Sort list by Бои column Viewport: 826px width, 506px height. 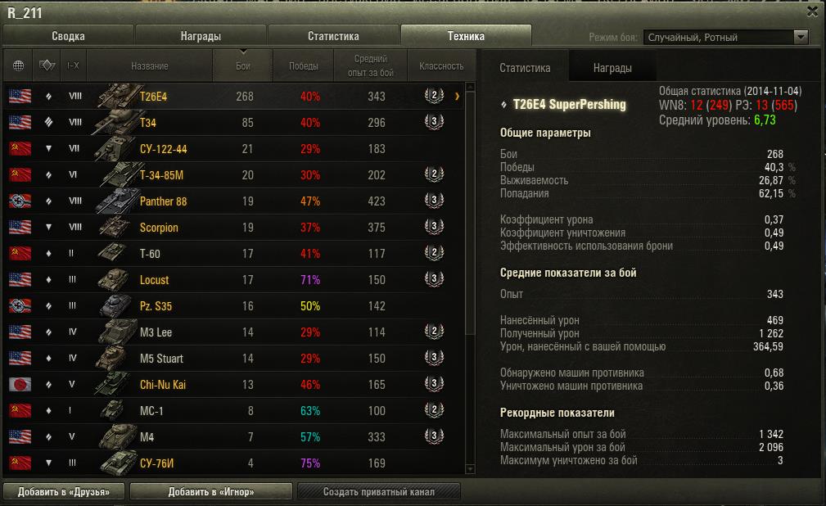tap(243, 66)
